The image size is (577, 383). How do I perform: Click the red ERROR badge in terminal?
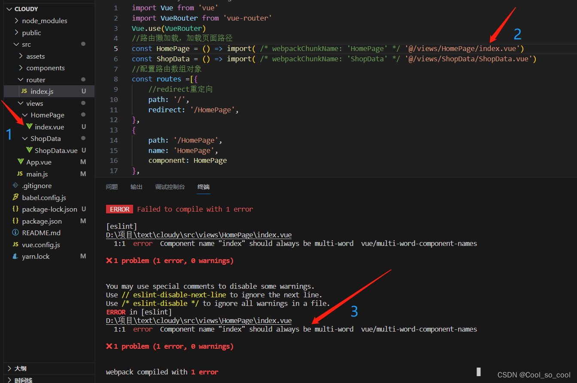click(120, 209)
